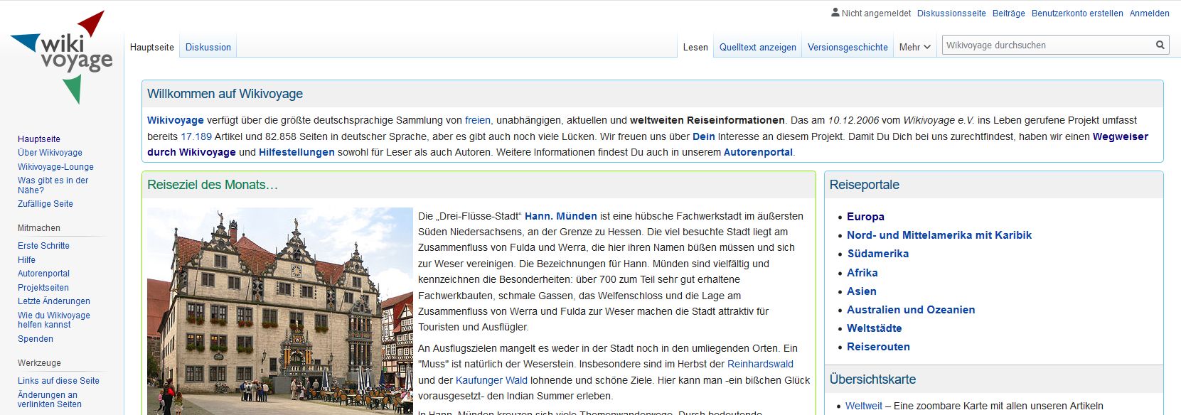
Task: Open the Reiserouten portal
Action: click(878, 347)
